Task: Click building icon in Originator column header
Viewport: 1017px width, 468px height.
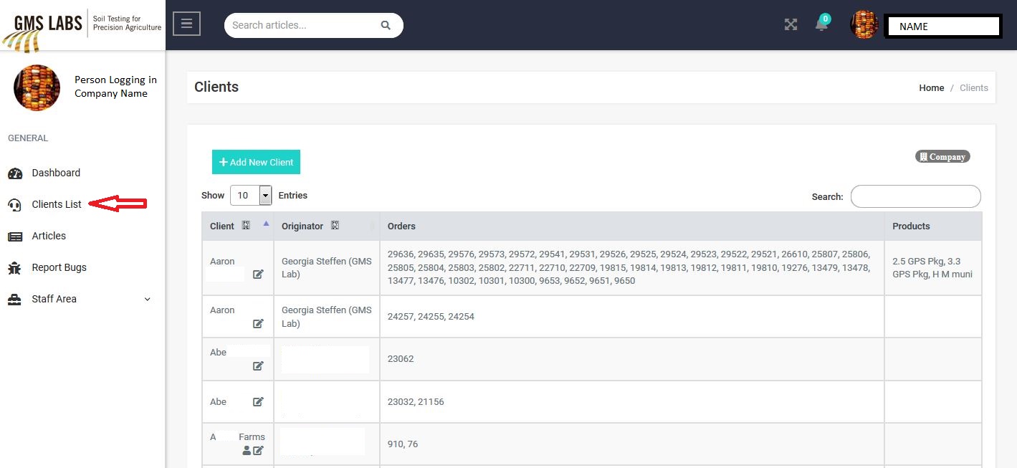Action: [x=335, y=225]
